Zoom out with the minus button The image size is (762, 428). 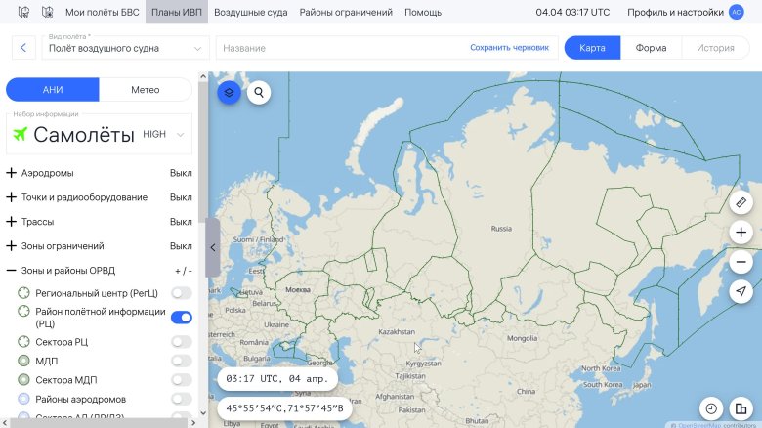(741, 262)
